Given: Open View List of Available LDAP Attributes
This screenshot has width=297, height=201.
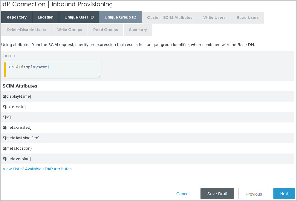Looking at the screenshot, I should (x=37, y=169).
